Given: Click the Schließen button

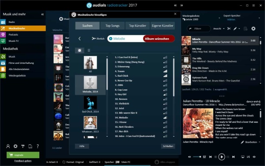Looking at the screenshot, I should (168, 146).
